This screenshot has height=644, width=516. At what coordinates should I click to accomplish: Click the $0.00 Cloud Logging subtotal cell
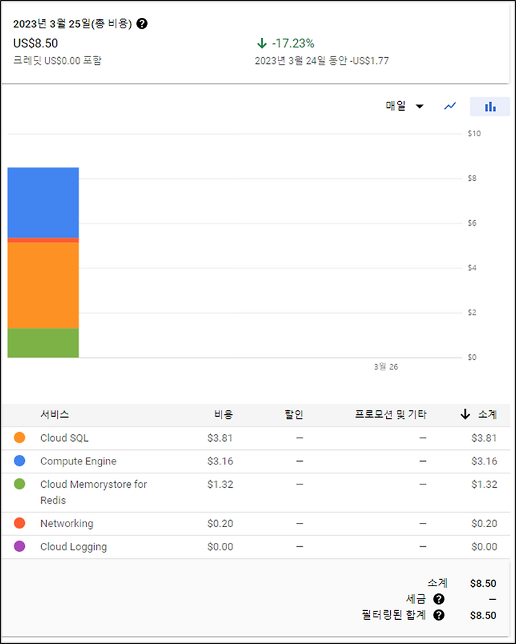coord(484,547)
